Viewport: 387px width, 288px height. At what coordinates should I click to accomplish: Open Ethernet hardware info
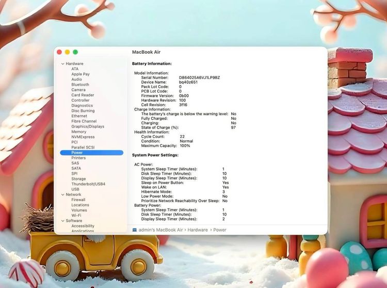point(79,116)
